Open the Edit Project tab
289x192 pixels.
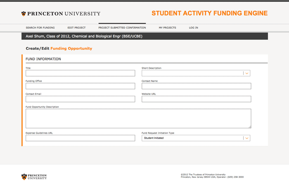76,28
